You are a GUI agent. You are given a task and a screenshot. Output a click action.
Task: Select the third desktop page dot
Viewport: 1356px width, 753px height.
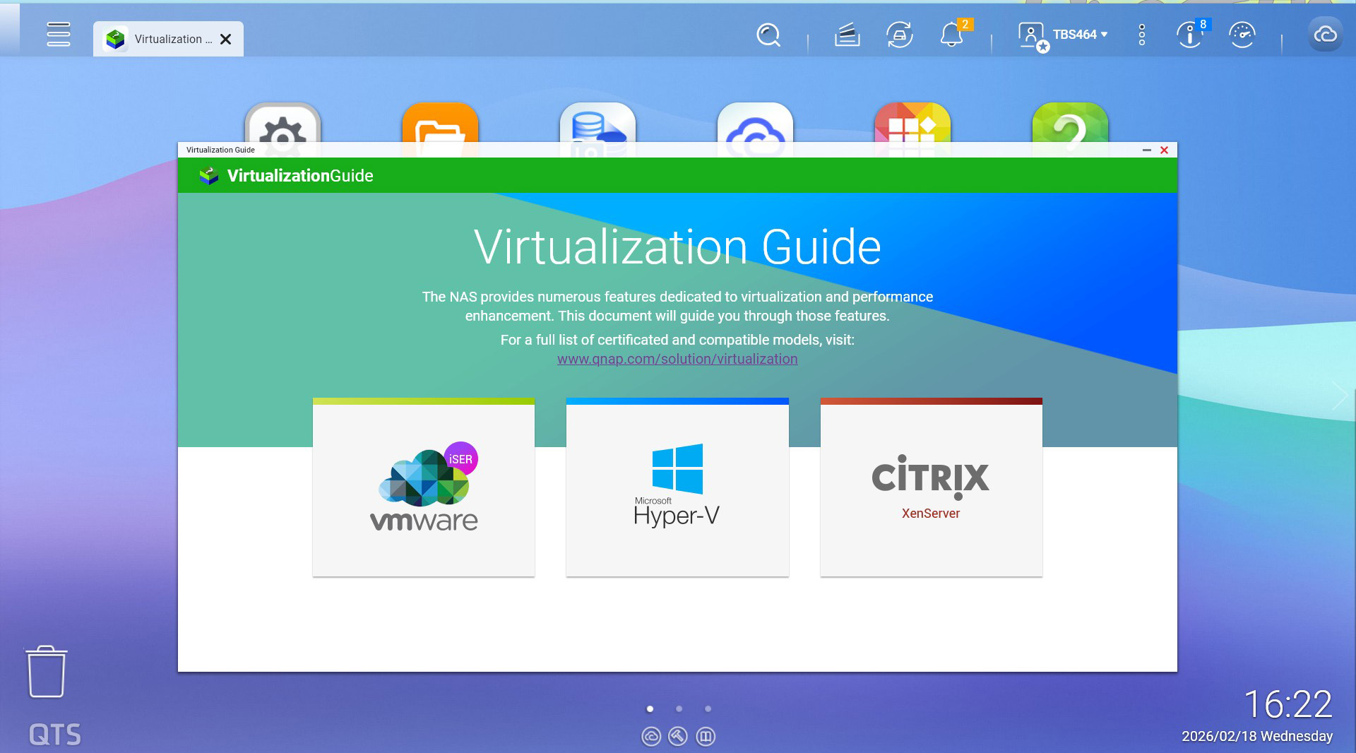(x=708, y=708)
